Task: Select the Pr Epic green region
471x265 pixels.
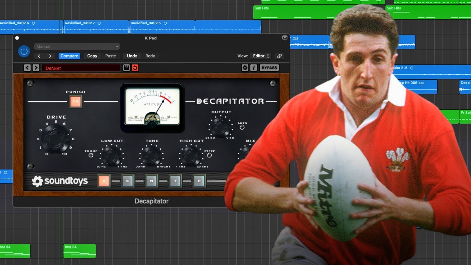Action: pos(465,117)
